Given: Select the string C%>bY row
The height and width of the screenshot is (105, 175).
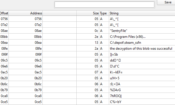Looking at the screenshot, I should (88, 102).
